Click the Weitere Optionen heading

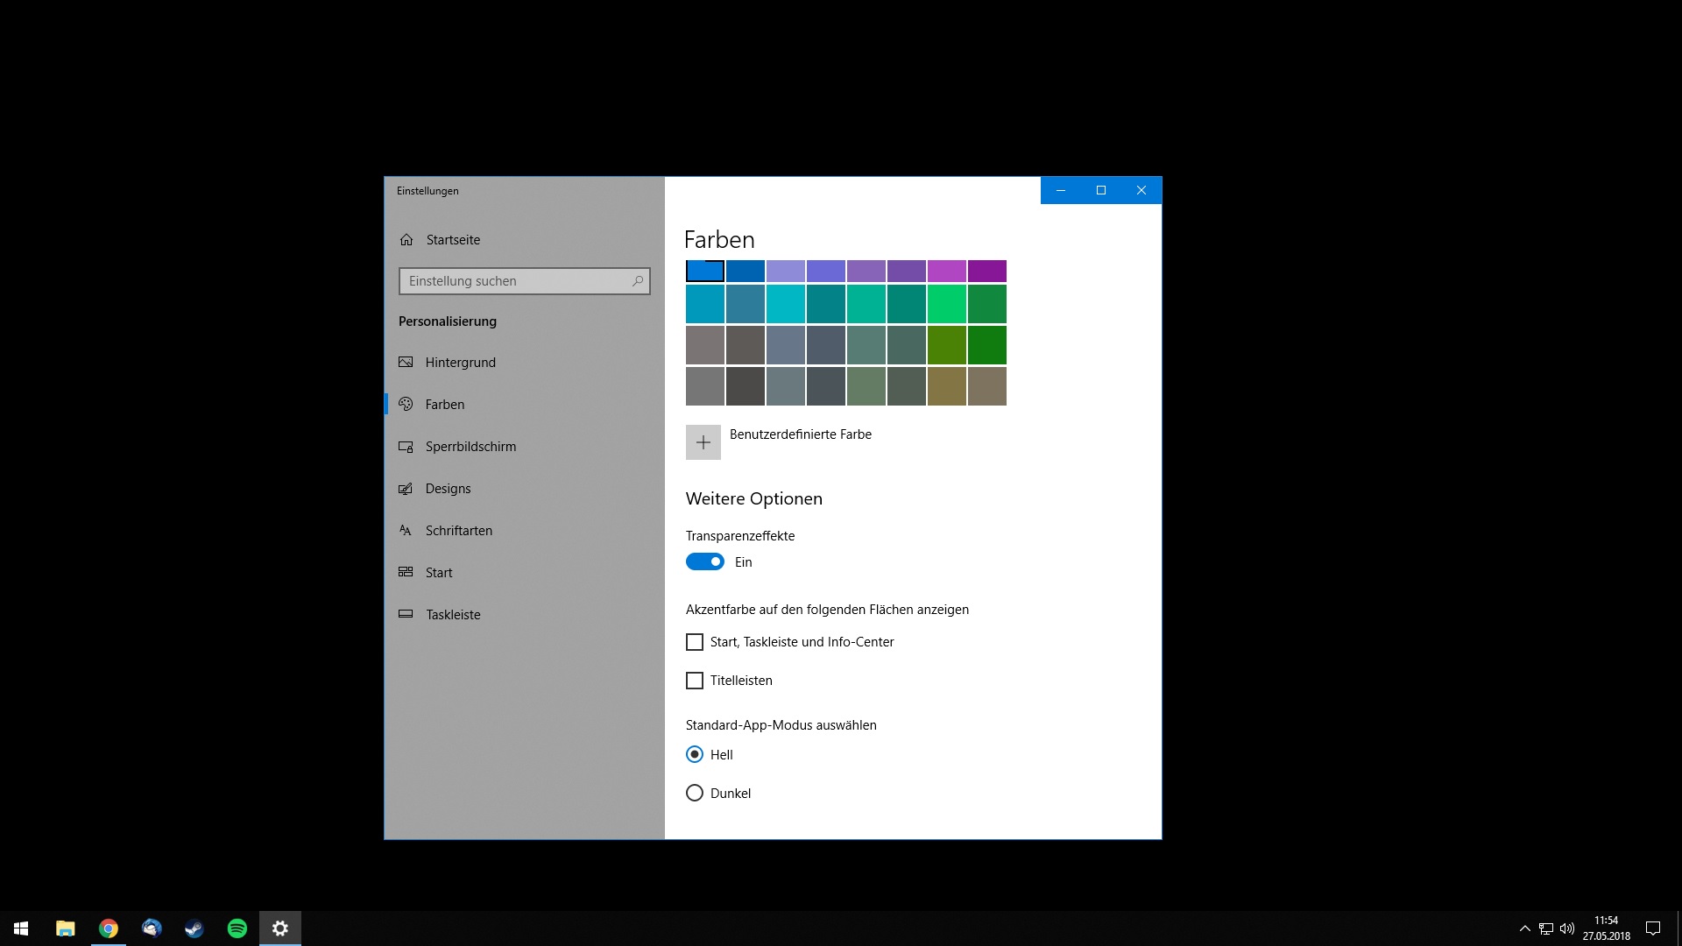[754, 499]
